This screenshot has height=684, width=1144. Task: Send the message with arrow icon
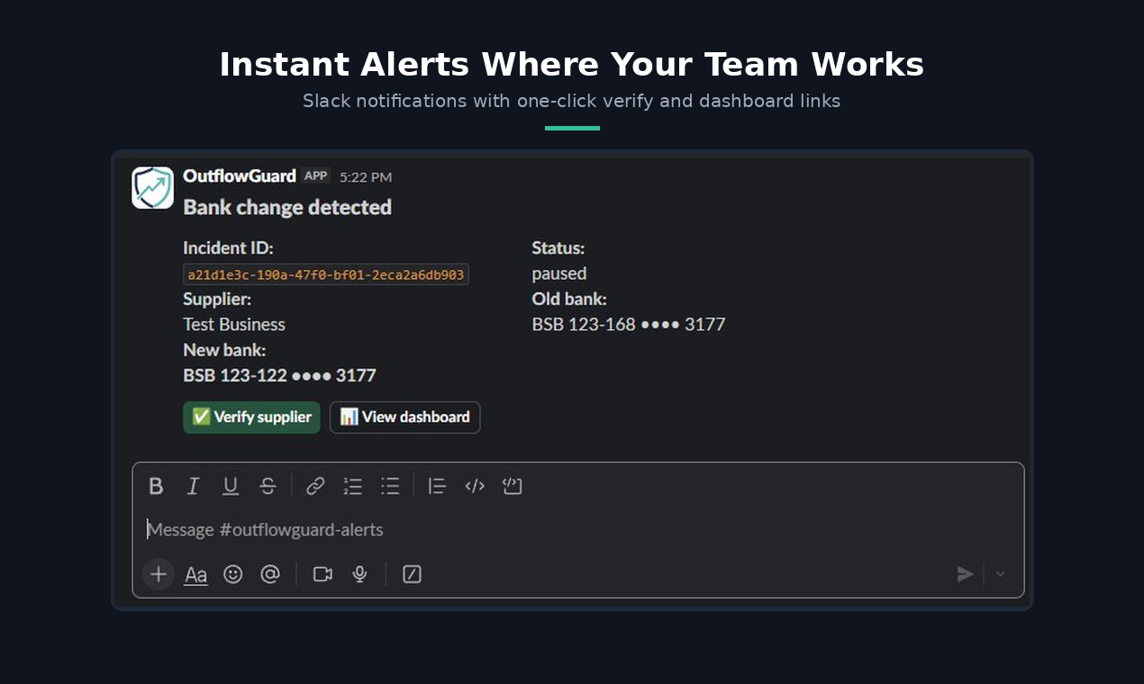point(965,574)
